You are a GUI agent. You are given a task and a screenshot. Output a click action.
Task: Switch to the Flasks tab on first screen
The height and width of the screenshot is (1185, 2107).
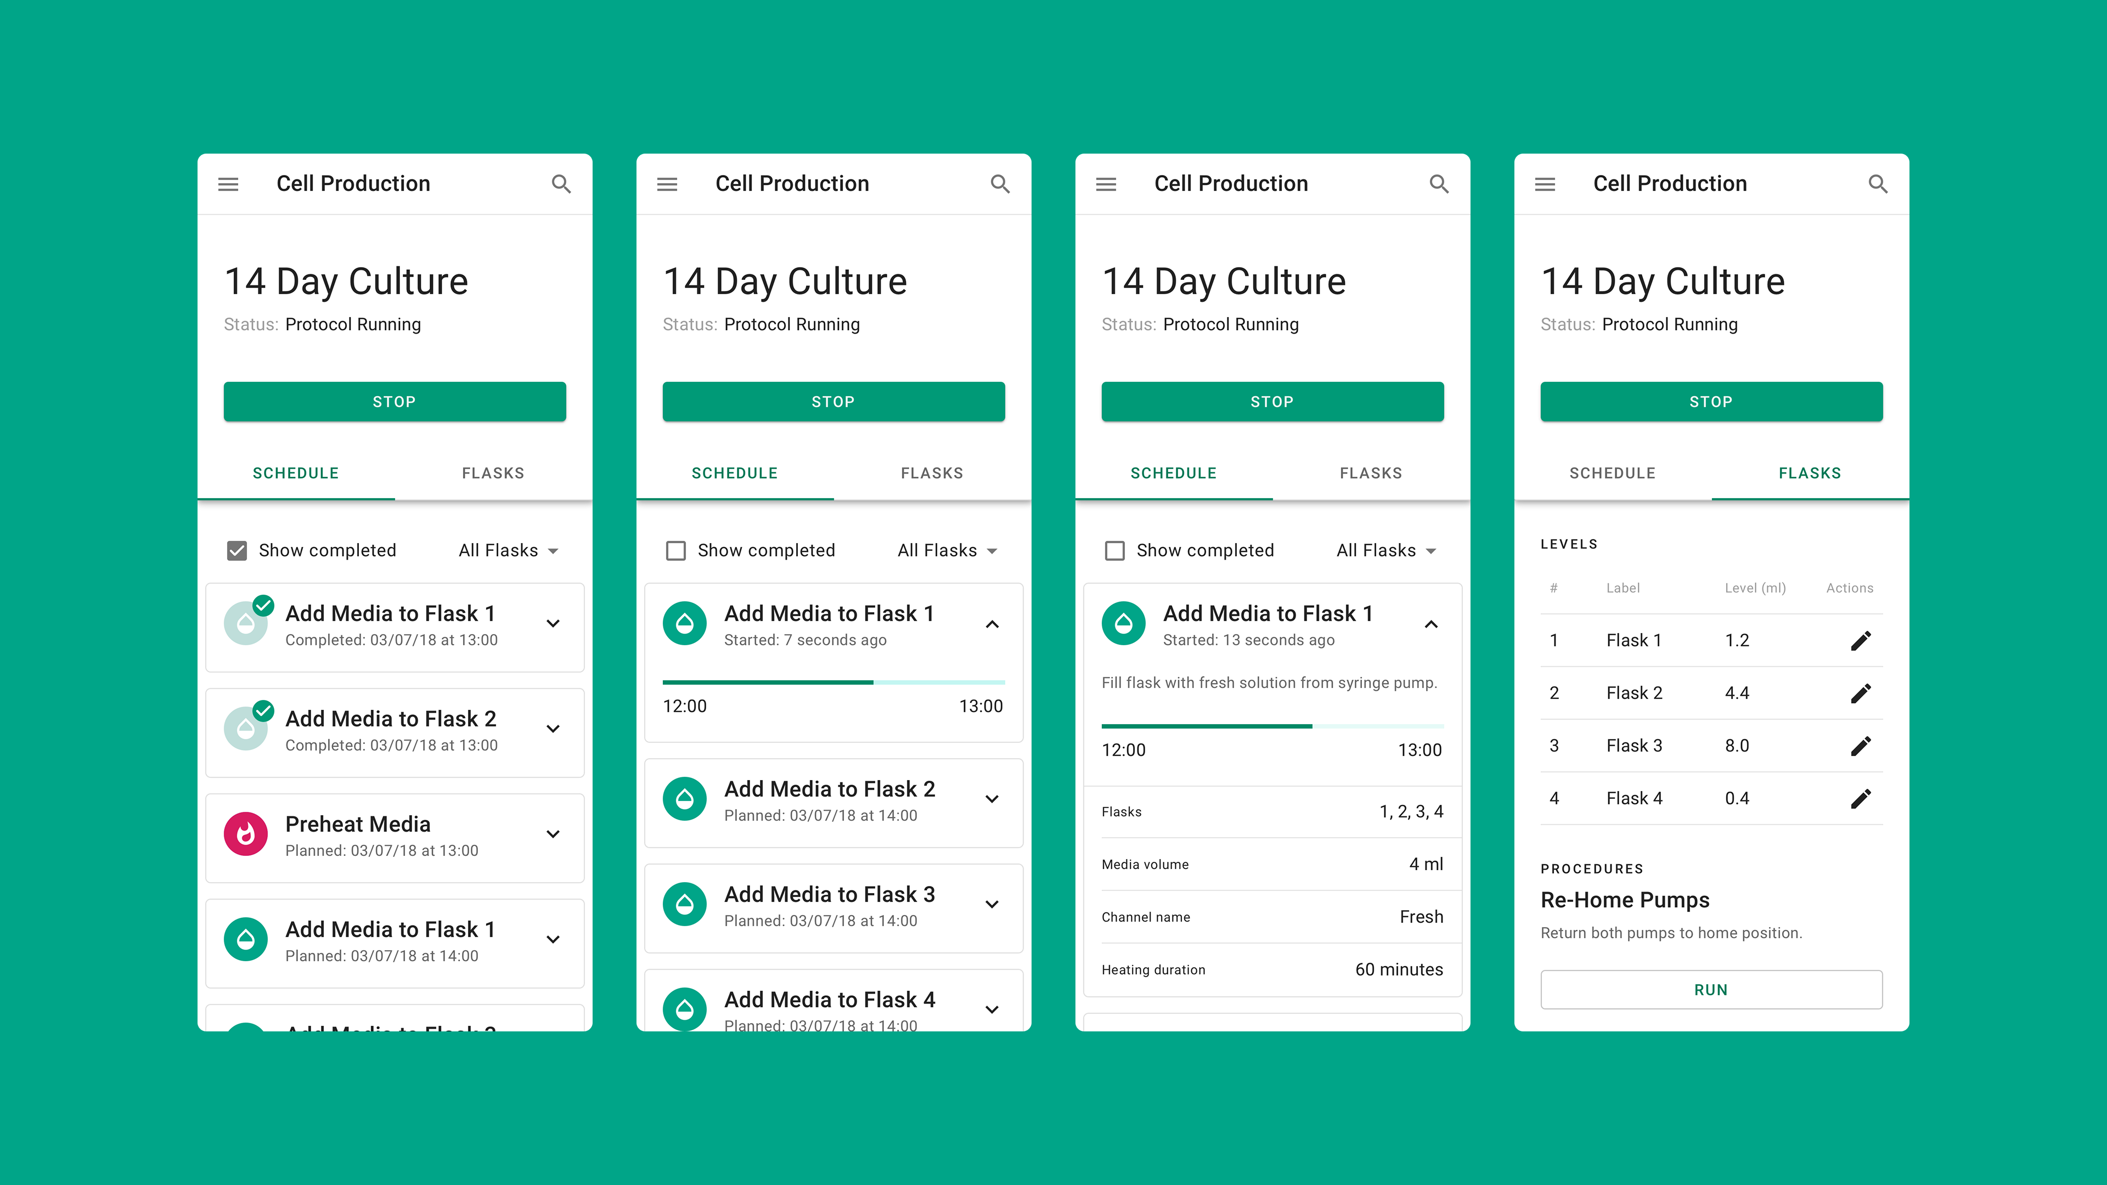point(493,473)
